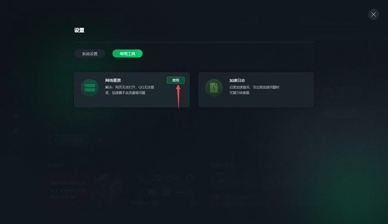Select the 常用工具 tab

pos(128,53)
